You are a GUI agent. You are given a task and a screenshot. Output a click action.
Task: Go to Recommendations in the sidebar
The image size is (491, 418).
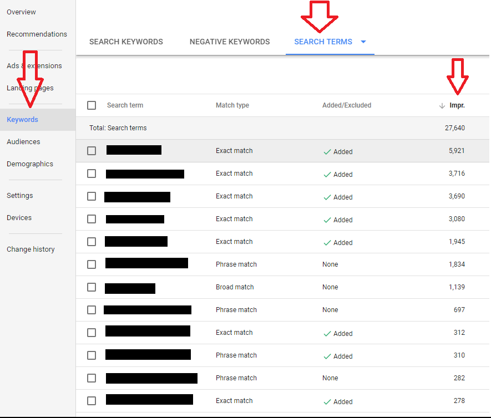click(37, 34)
